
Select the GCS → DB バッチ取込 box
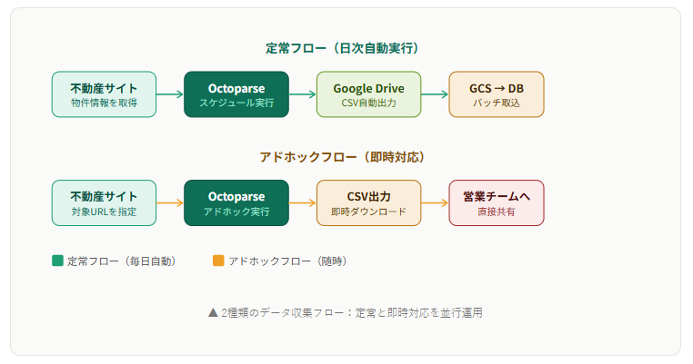point(496,94)
